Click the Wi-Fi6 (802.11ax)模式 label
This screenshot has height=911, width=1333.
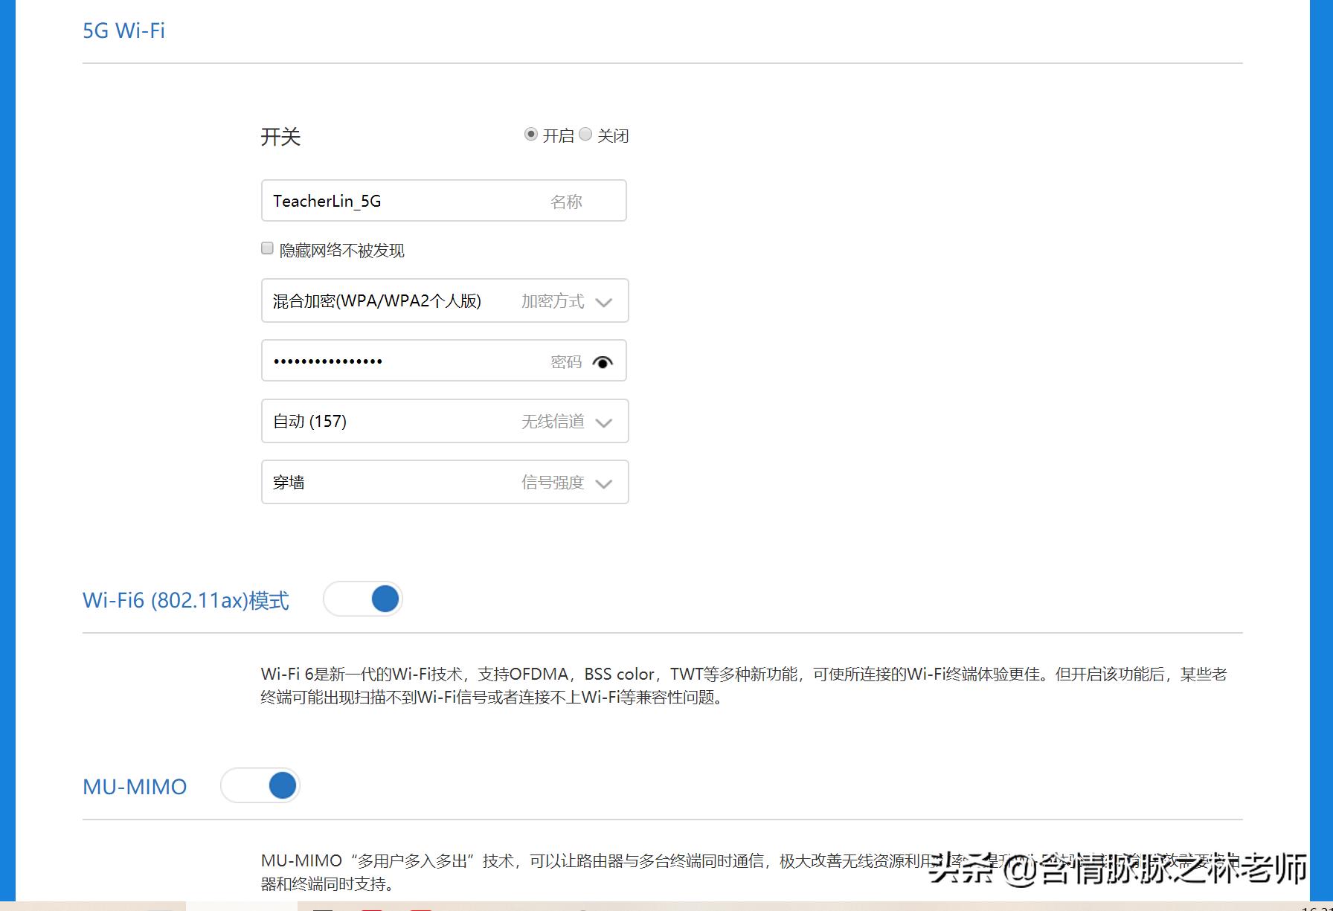(185, 599)
